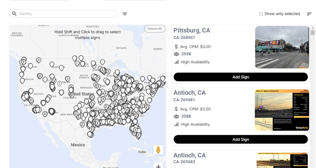
Task: Open the map filter icon
Action: pos(125,14)
